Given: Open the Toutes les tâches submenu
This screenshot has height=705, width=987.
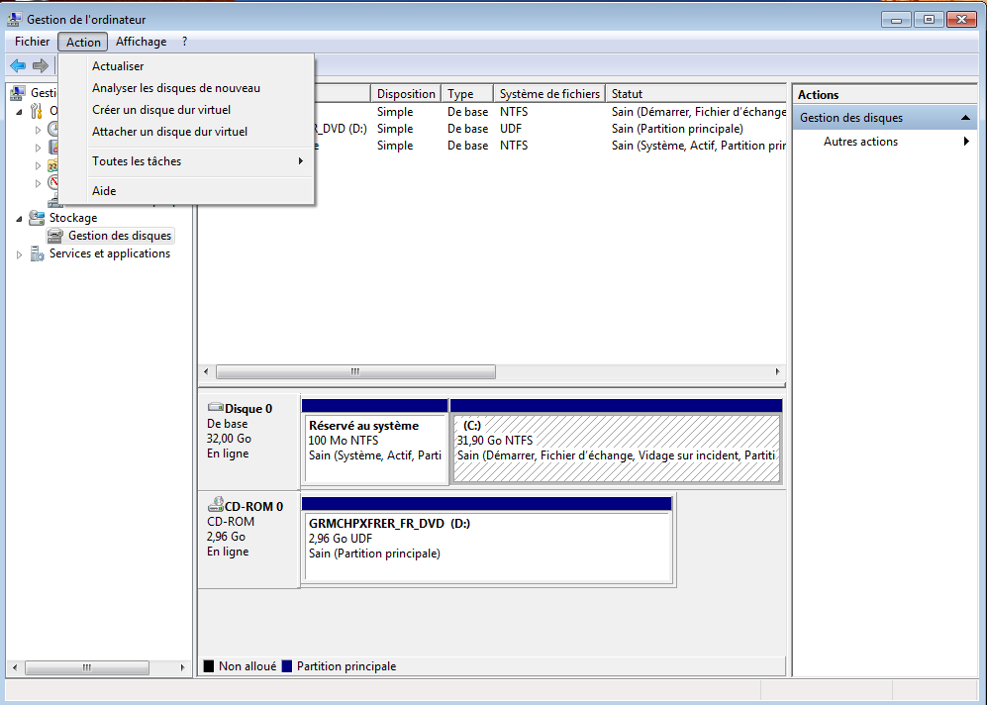Looking at the screenshot, I should pyautogui.click(x=137, y=161).
